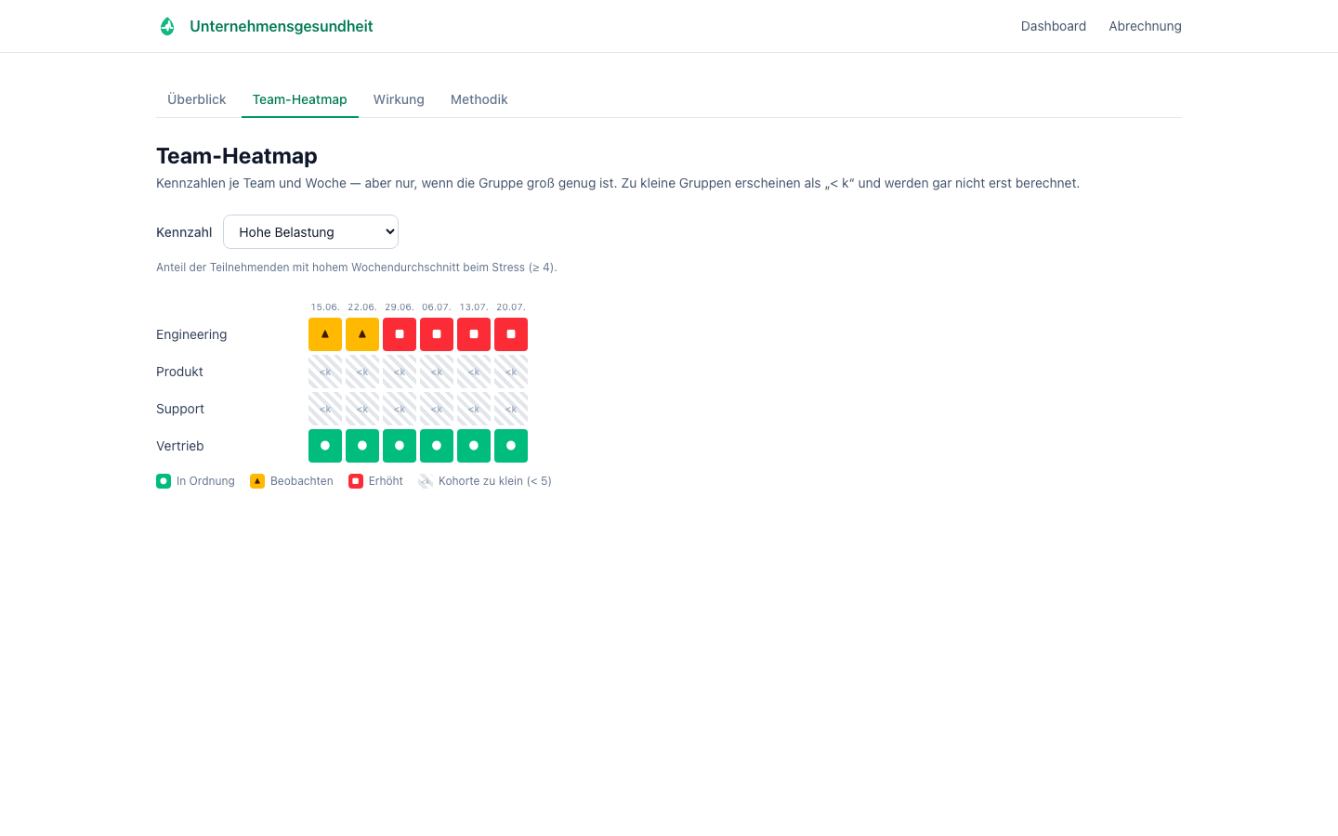This screenshot has height=836, width=1338.
Task: Click Produkt <k cell for 06.07.
Action: (x=437, y=372)
